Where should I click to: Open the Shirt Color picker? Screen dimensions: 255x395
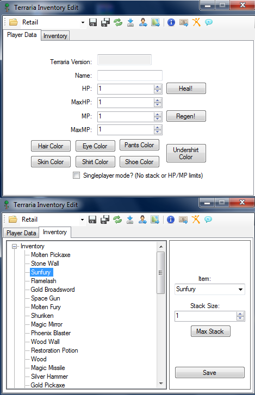[95, 162]
